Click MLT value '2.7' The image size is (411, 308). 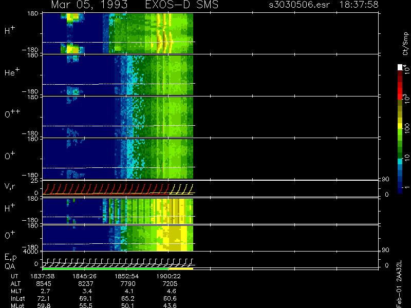click(x=45, y=291)
